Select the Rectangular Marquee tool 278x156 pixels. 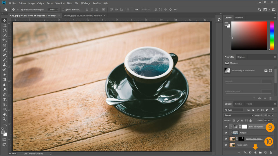(x=4, y=25)
